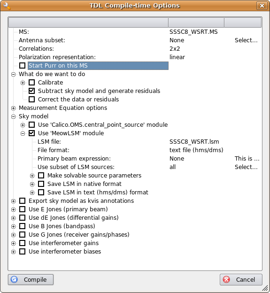
Task: Open Select... for LSM sources subset
Action: coord(246,167)
